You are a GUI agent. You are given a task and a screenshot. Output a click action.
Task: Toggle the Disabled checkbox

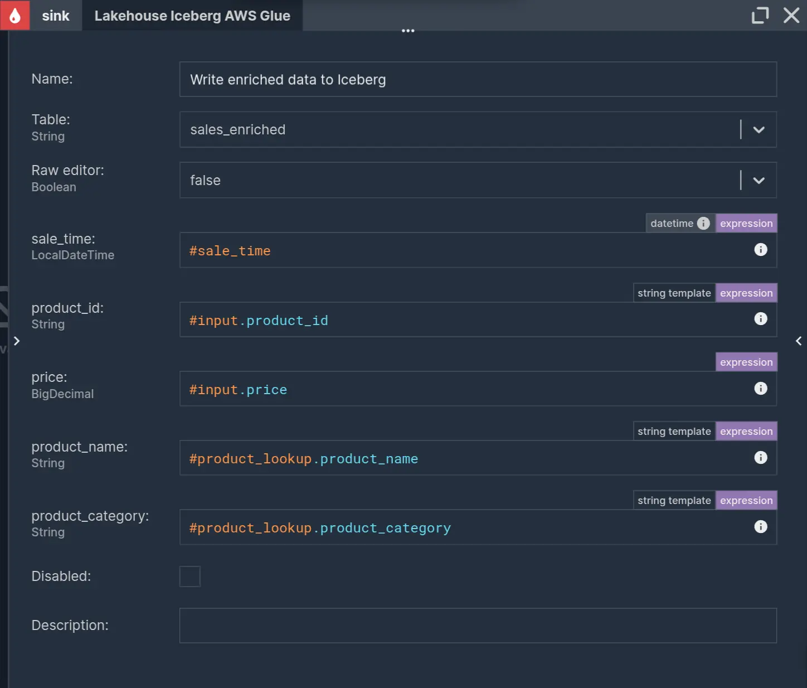[189, 576]
